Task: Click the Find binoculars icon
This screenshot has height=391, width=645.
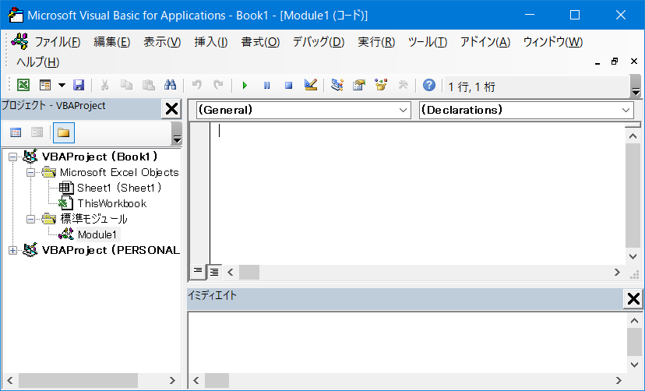Action: tap(170, 85)
